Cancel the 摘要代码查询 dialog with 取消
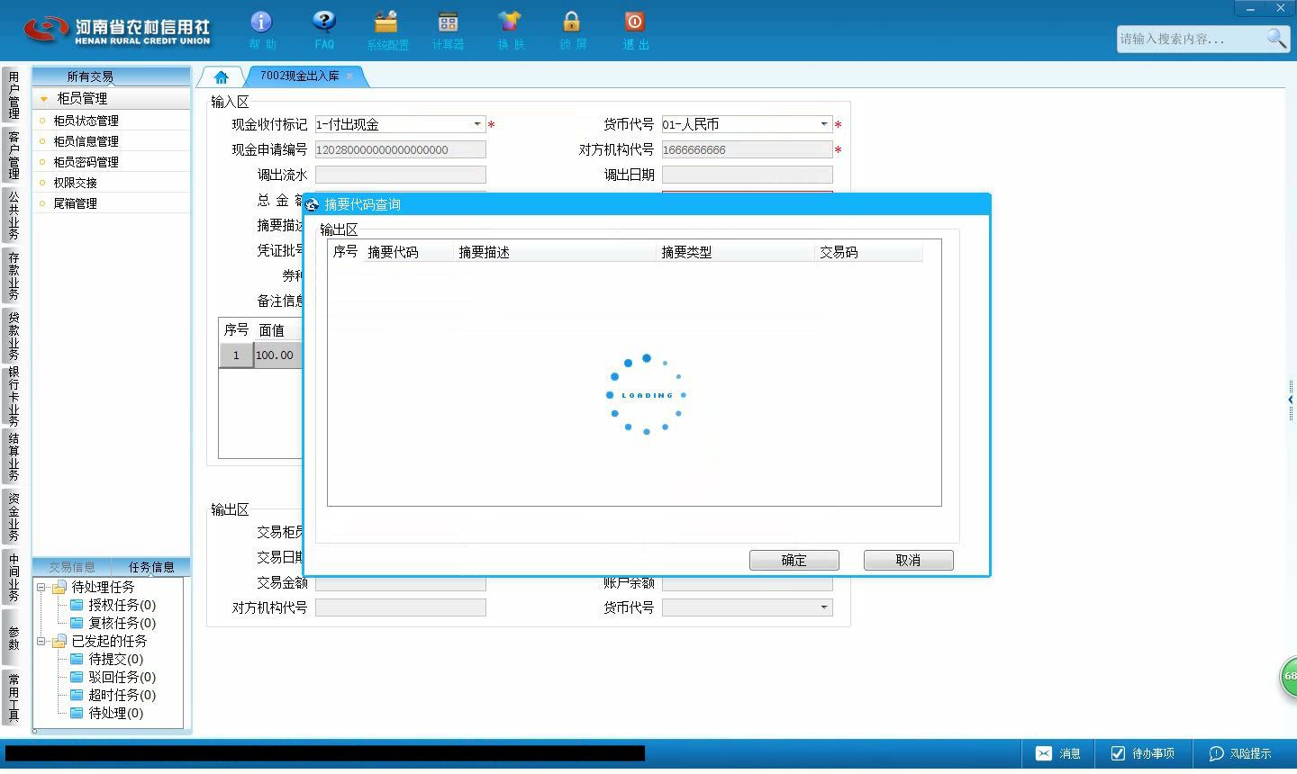The width and height of the screenshot is (1297, 774). (909, 560)
